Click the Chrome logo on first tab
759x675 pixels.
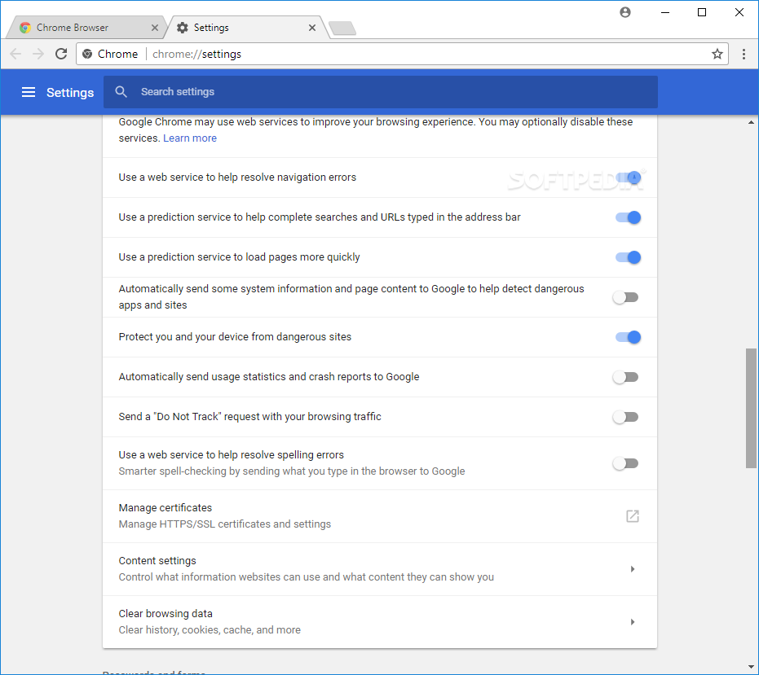click(x=25, y=28)
